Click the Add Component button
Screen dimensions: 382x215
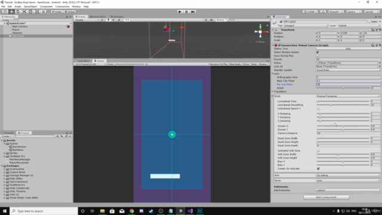click(326, 197)
